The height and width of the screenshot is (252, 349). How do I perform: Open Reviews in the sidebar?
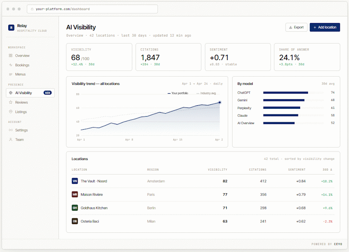[x=30, y=102]
